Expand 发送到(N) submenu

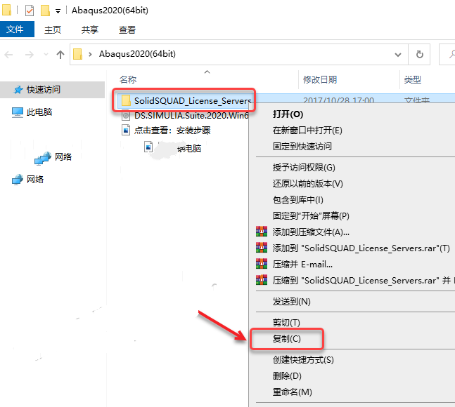click(x=291, y=302)
